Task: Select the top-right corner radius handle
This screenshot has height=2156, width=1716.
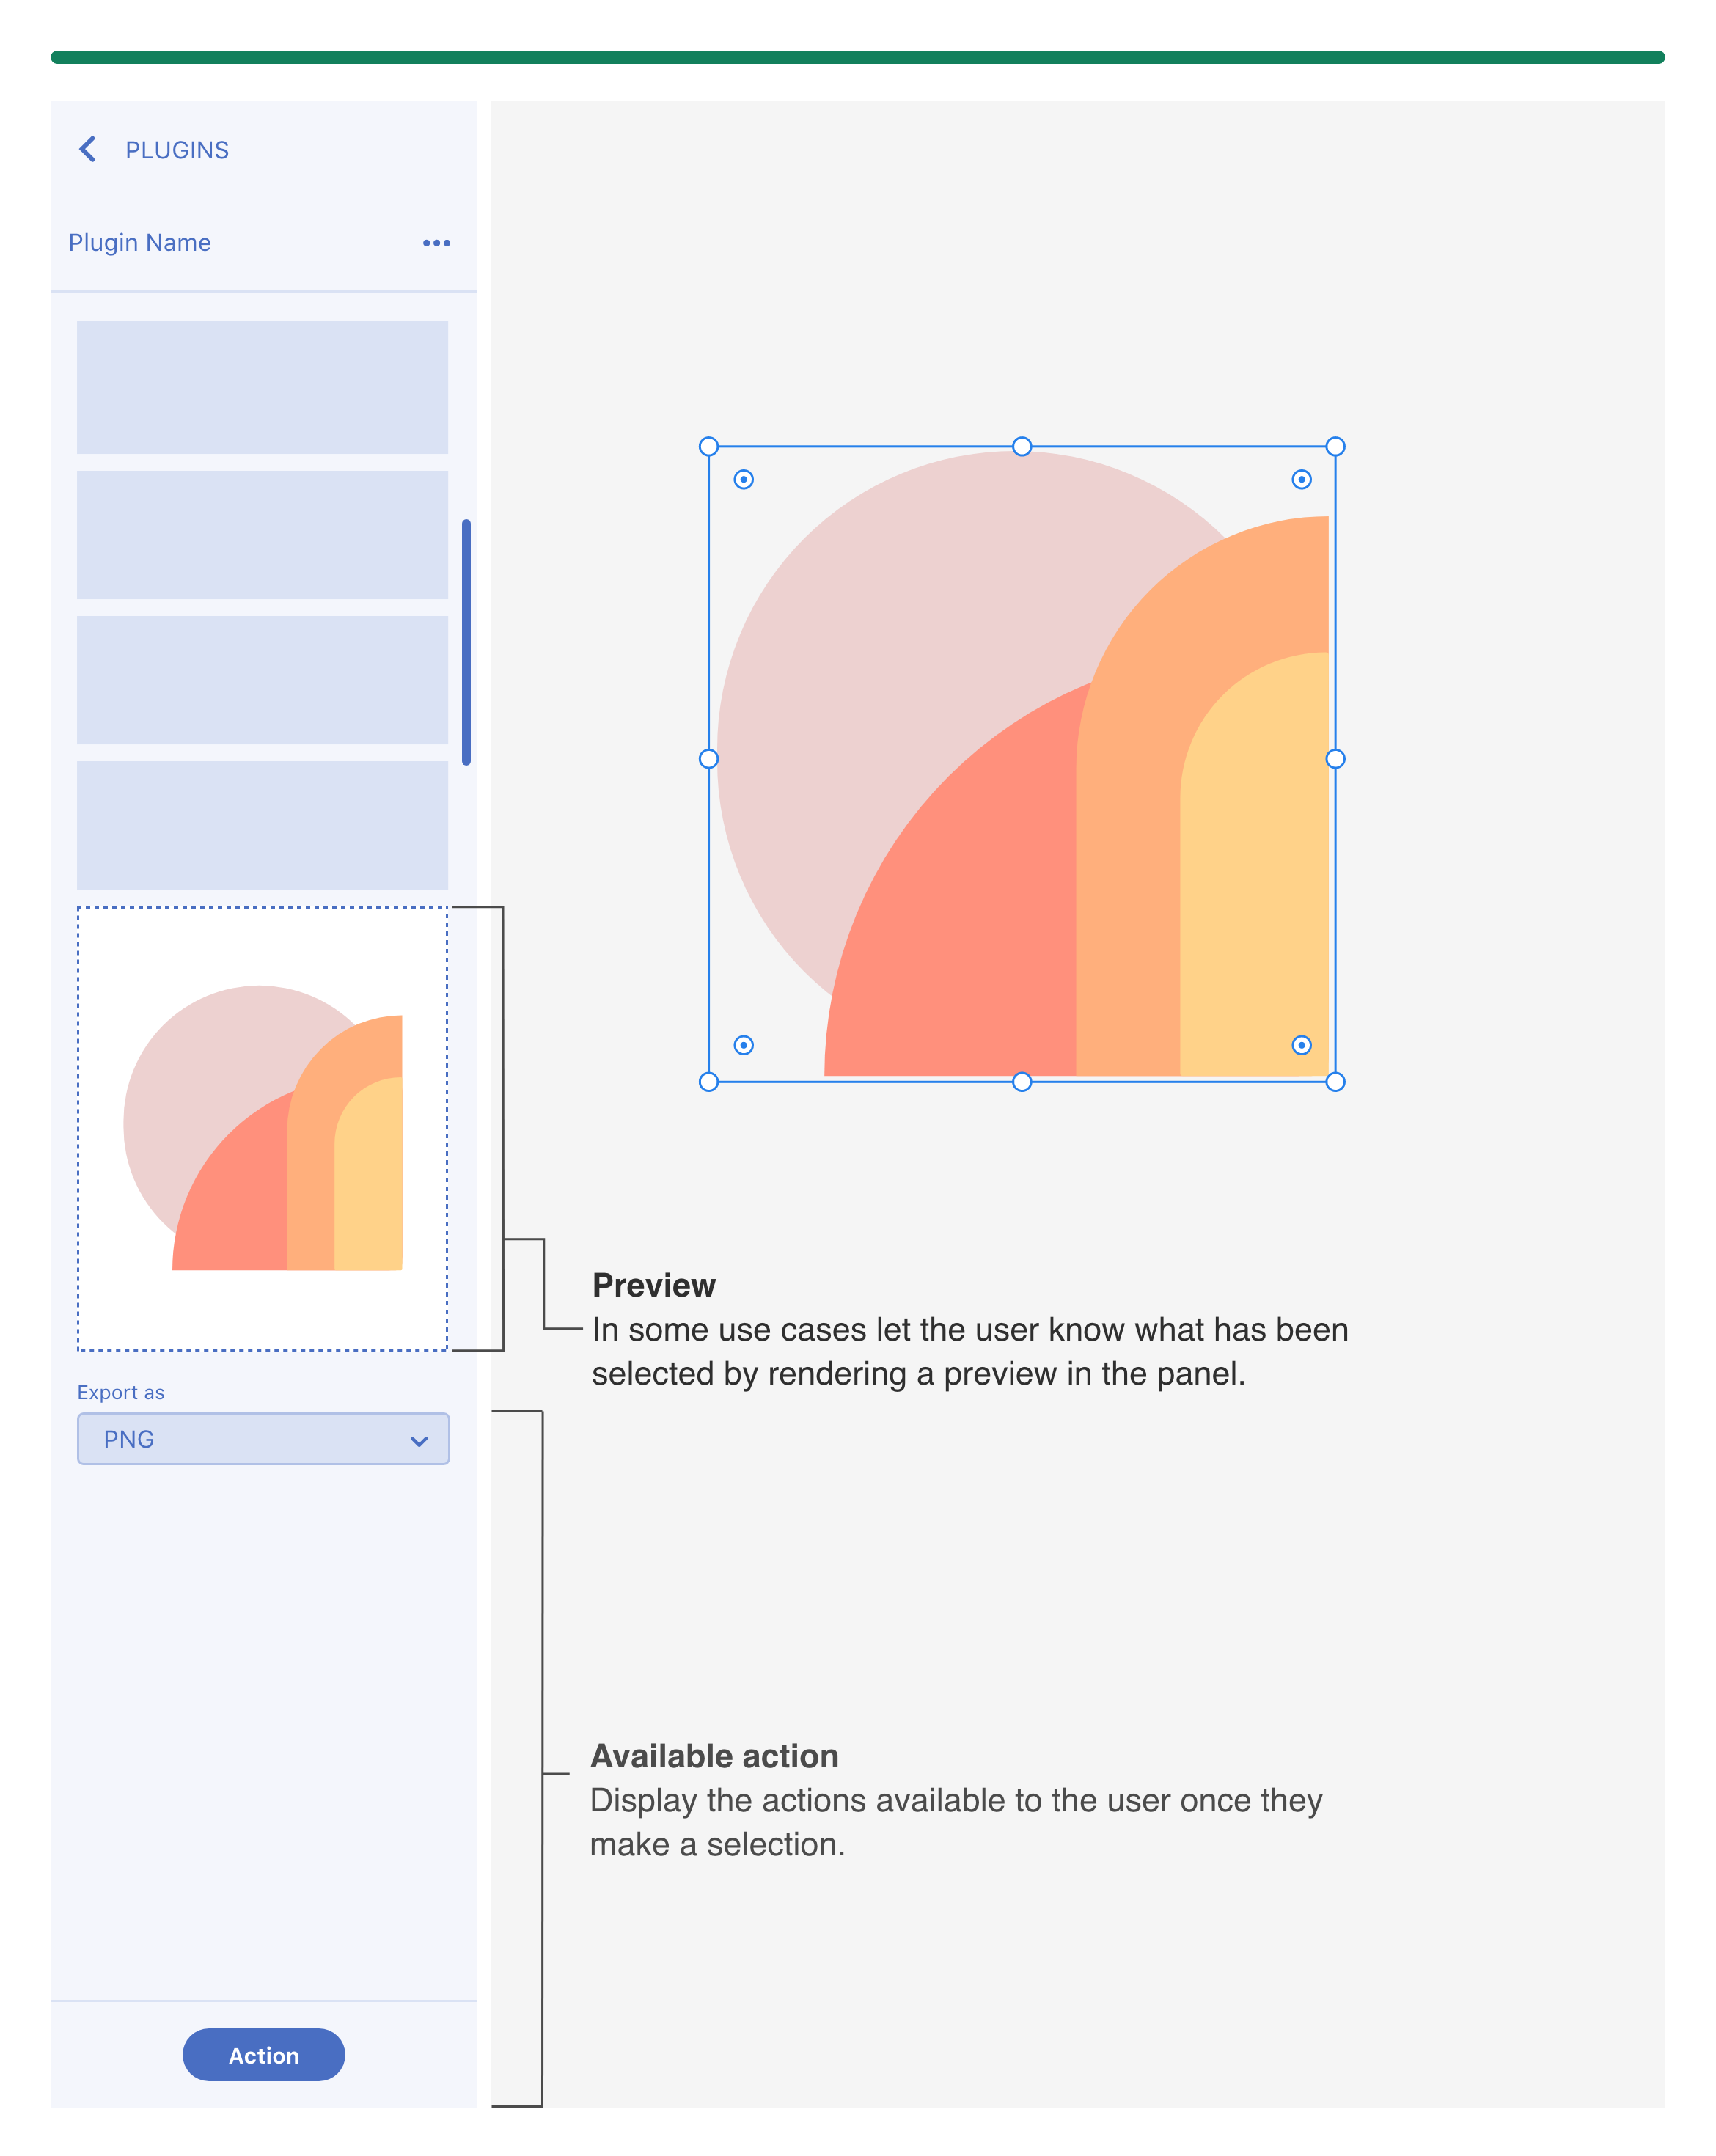Action: point(1301,479)
